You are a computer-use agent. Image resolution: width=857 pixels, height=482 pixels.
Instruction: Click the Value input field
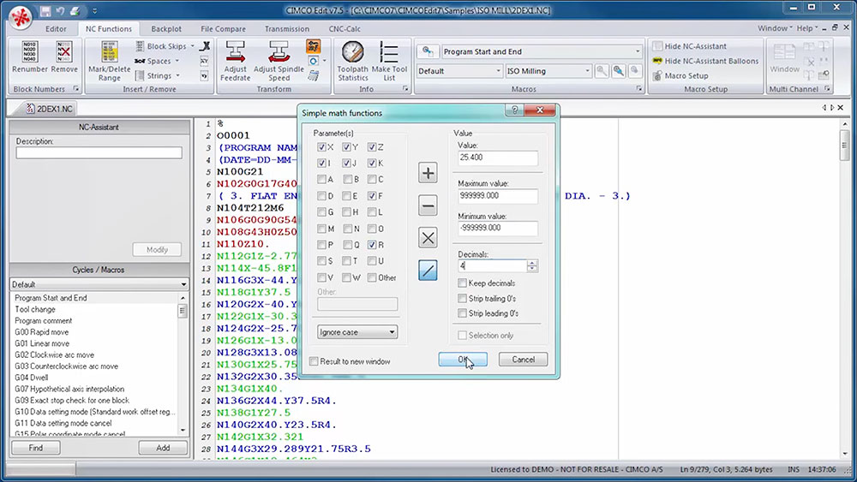497,158
